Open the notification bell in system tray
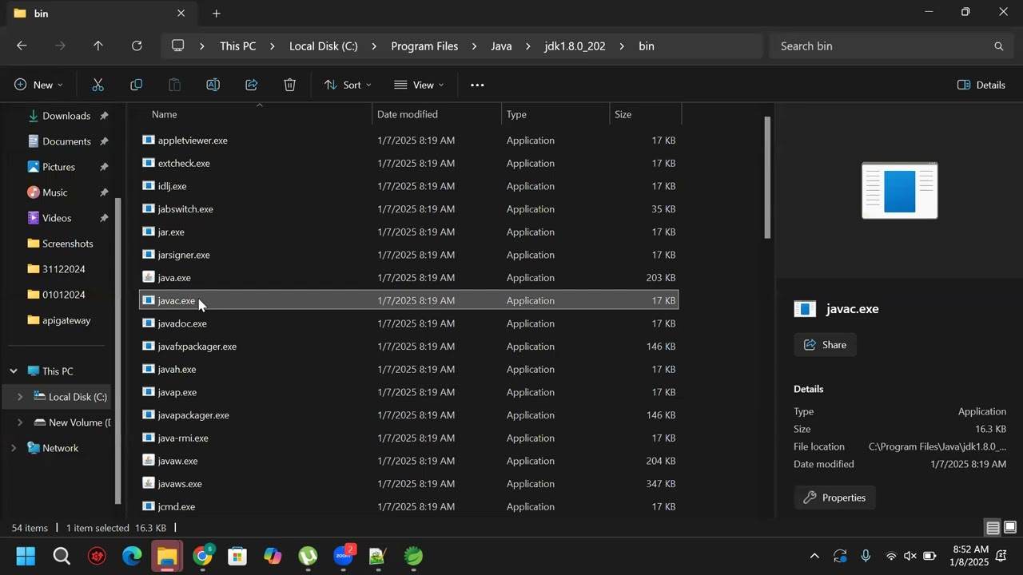Viewport: 1023px width, 575px height. click(x=1001, y=556)
